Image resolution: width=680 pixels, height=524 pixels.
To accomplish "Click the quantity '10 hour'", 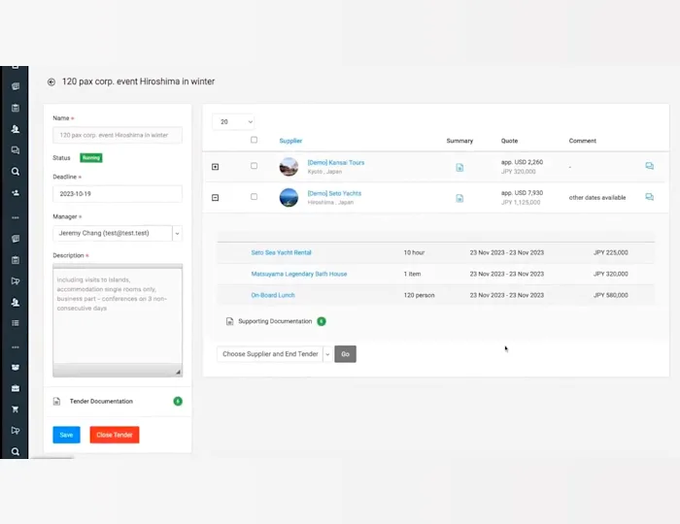I will click(x=414, y=252).
